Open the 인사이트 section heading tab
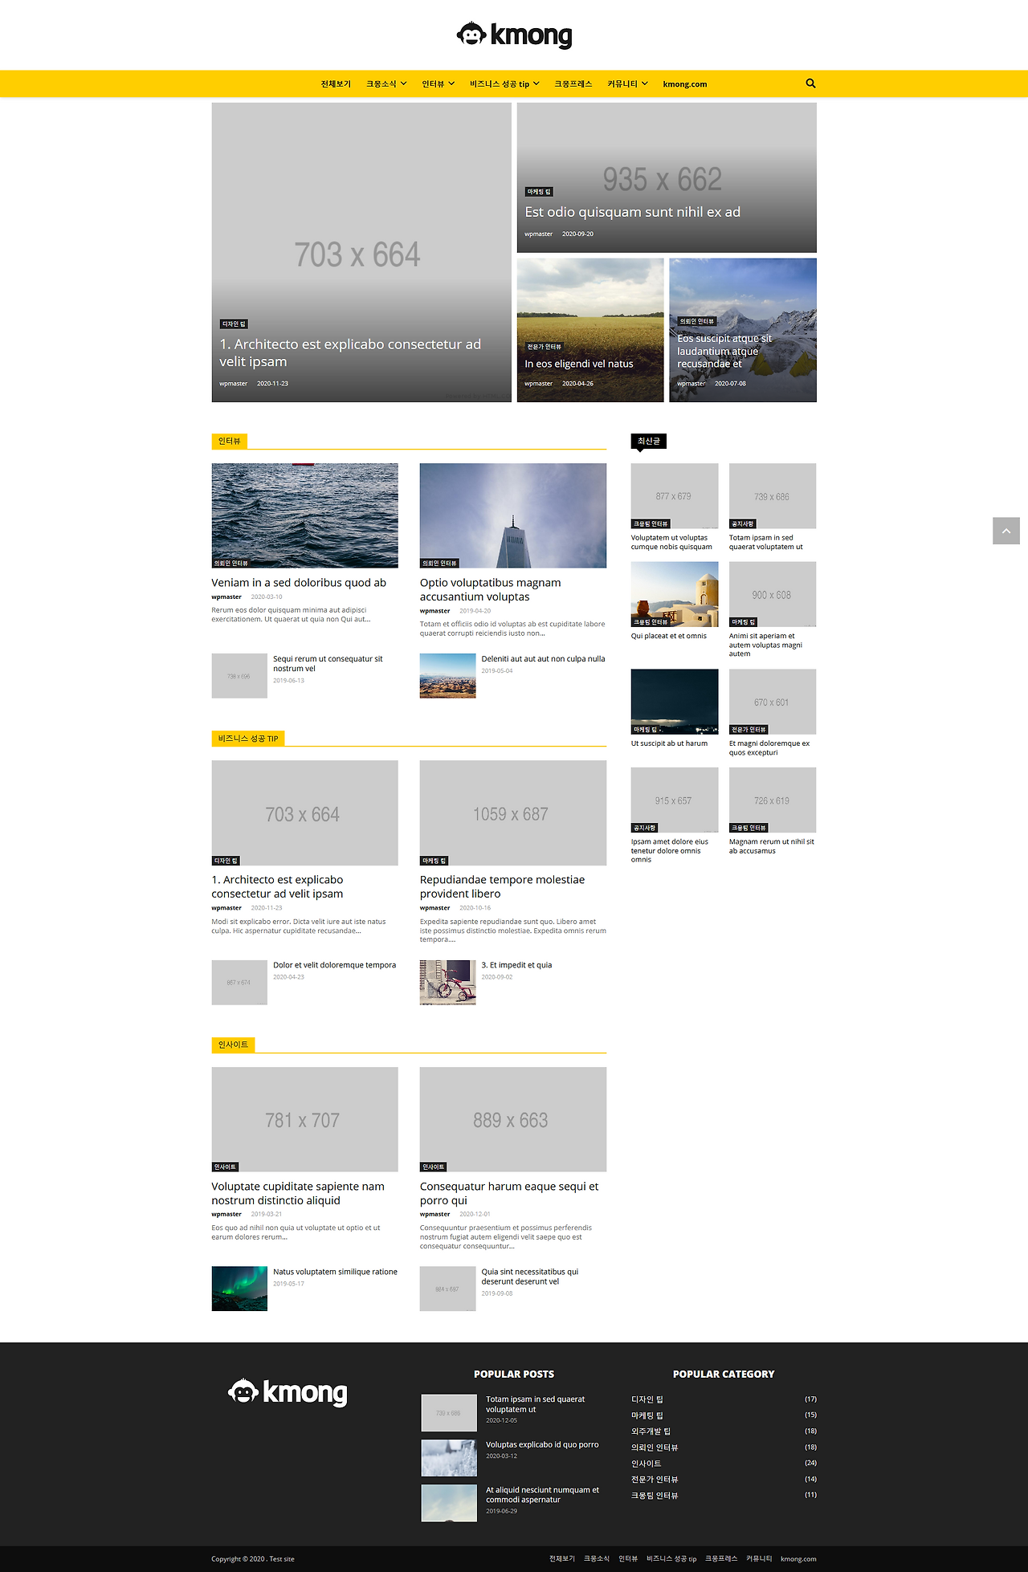1028x1572 pixels. [233, 1045]
